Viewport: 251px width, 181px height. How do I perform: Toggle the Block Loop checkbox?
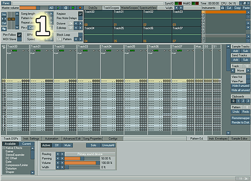pos(80,35)
